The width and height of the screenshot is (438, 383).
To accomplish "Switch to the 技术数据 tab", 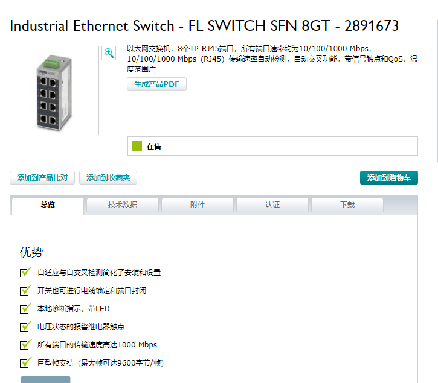I will click(x=123, y=205).
